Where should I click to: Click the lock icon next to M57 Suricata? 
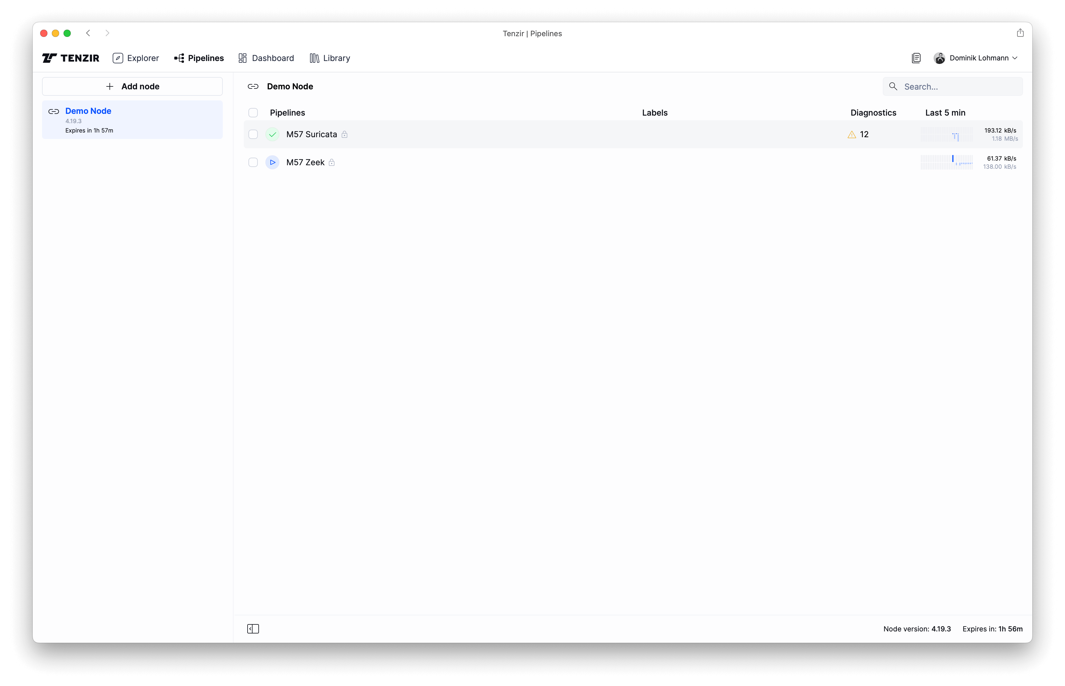[344, 135]
